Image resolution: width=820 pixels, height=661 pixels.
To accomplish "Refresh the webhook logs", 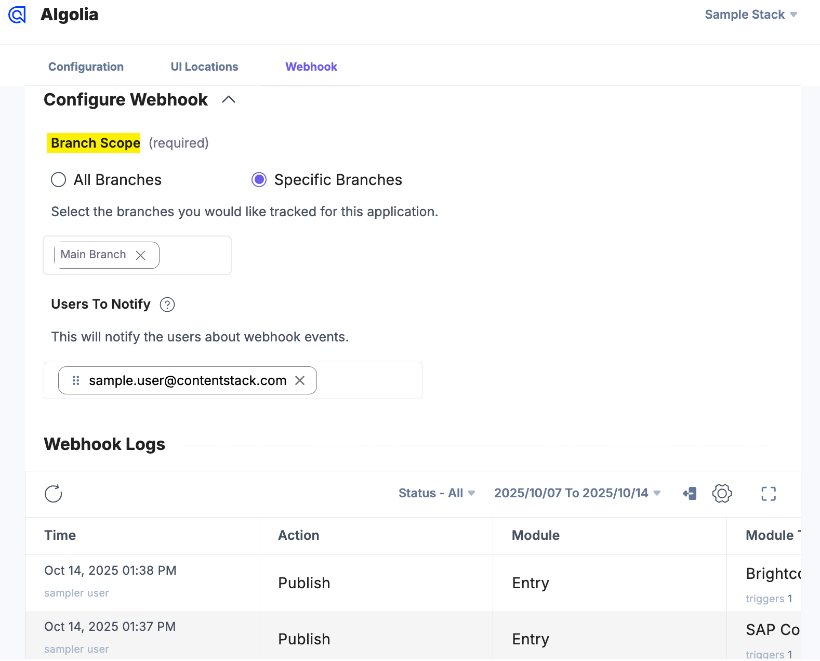I will [x=54, y=494].
